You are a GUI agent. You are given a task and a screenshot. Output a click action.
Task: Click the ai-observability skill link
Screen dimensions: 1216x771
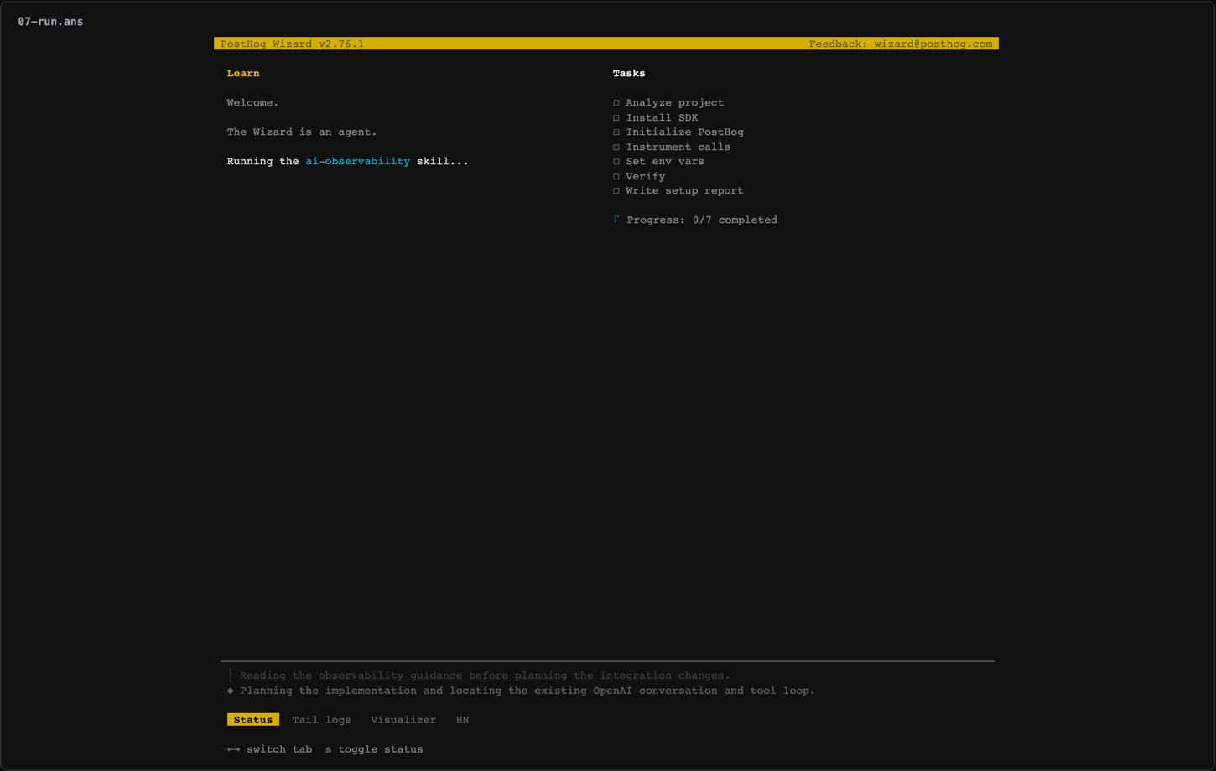(358, 161)
